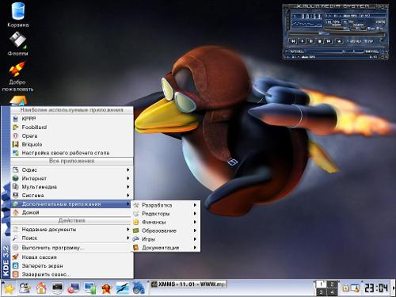Click Выполнить программу menu entry
The width and height of the screenshot is (396, 297).
pos(71,248)
